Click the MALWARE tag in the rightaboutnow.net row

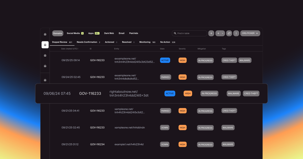(234, 93)
